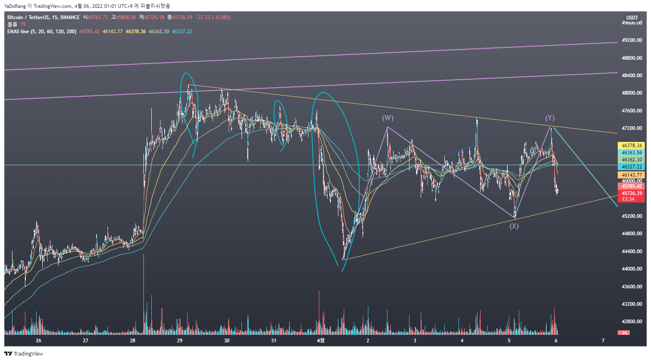This screenshot has width=651, height=361.
Task: Click the 48400.00 price scale value
Action: (x=632, y=76)
